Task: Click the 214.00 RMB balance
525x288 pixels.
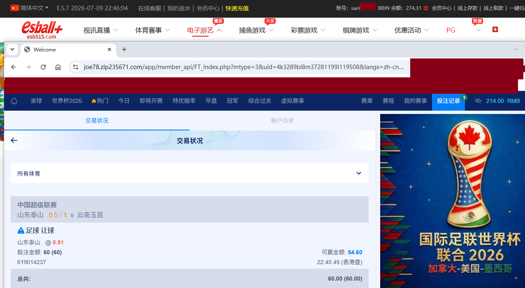Action: (503, 101)
